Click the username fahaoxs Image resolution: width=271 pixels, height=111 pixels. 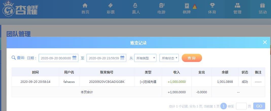(69, 82)
